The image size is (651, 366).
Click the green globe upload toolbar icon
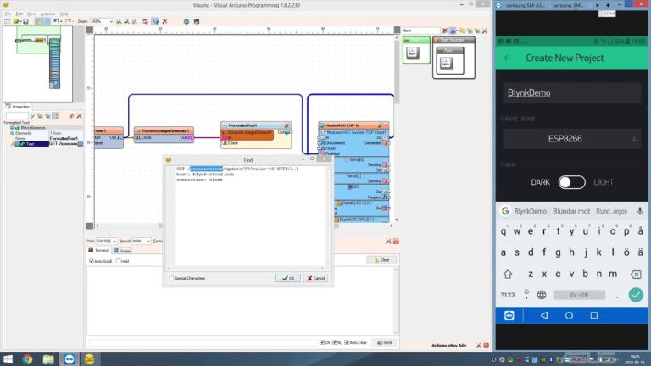[x=186, y=21]
